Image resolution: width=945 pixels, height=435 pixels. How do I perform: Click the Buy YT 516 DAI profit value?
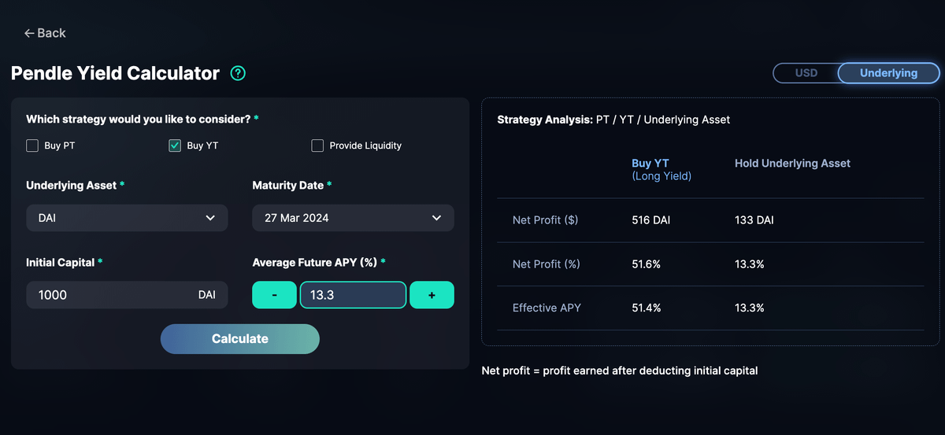(651, 220)
